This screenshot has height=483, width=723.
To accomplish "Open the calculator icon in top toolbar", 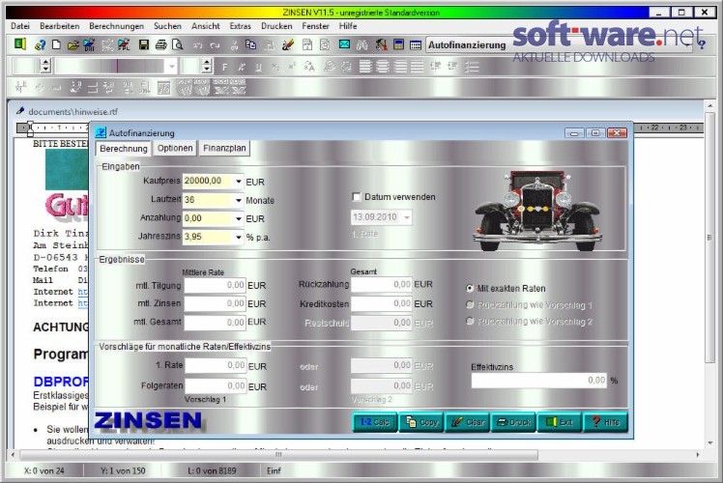I will (399, 44).
